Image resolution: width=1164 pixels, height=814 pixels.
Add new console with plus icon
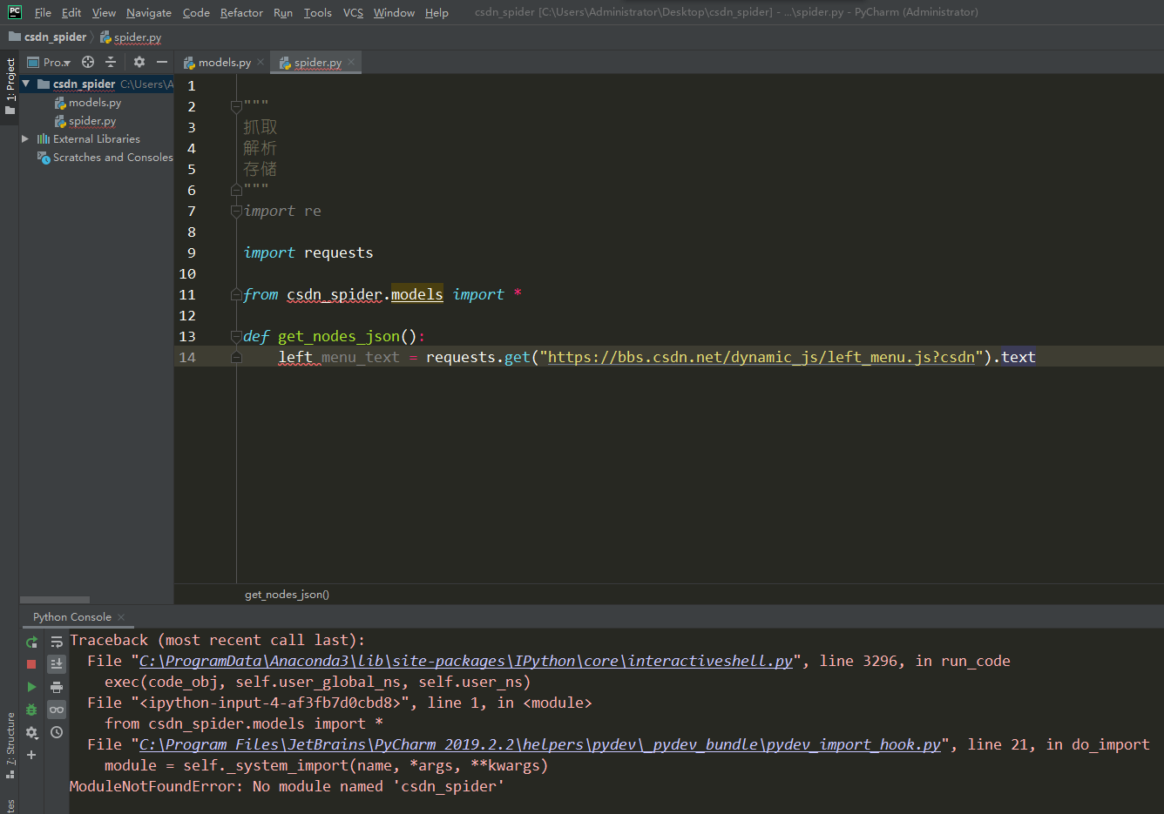coord(31,755)
